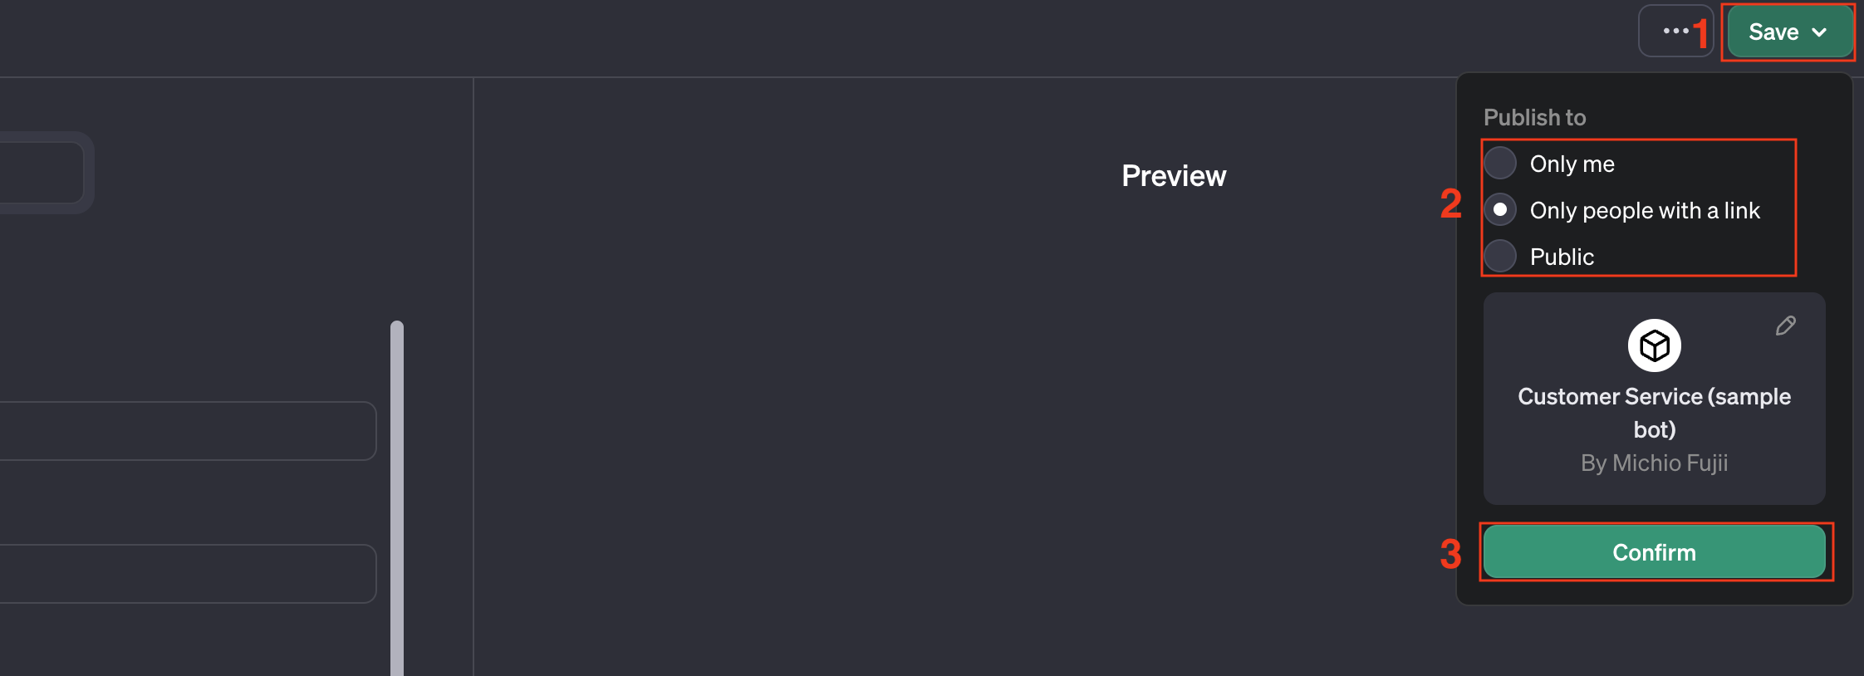This screenshot has height=676, width=1864.
Task: Click the Preview heading
Action: (1173, 176)
